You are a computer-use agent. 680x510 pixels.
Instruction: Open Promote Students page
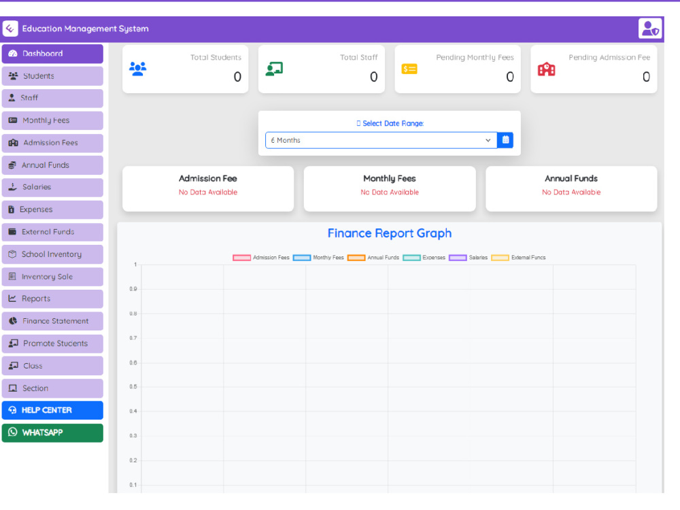52,343
